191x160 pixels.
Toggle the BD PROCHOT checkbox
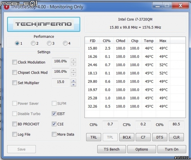click(x=15, y=124)
